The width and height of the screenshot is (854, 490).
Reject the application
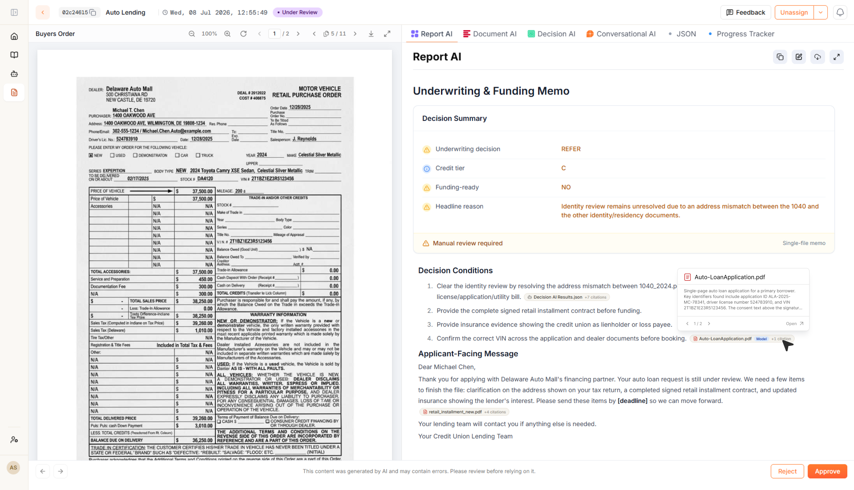(787, 471)
